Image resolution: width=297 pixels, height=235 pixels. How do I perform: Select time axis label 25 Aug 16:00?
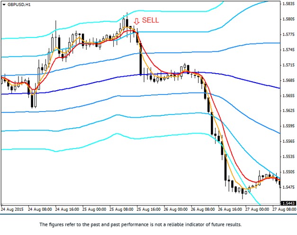[149, 209]
